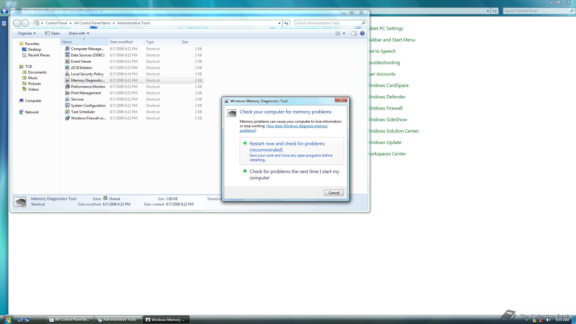Click the taskbar clock showing 9:35 AM
Image resolution: width=576 pixels, height=324 pixels.
pos(562,320)
